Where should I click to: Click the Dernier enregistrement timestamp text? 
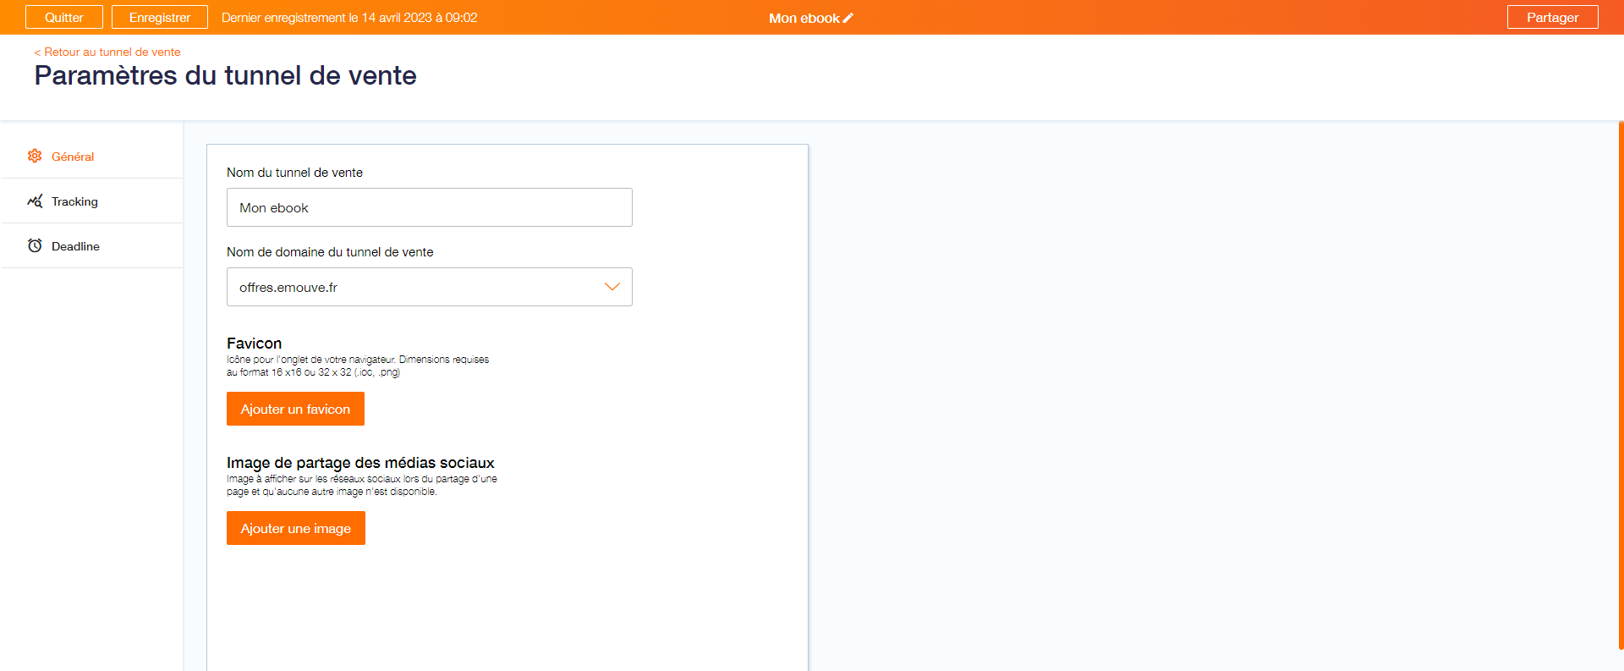(x=349, y=18)
